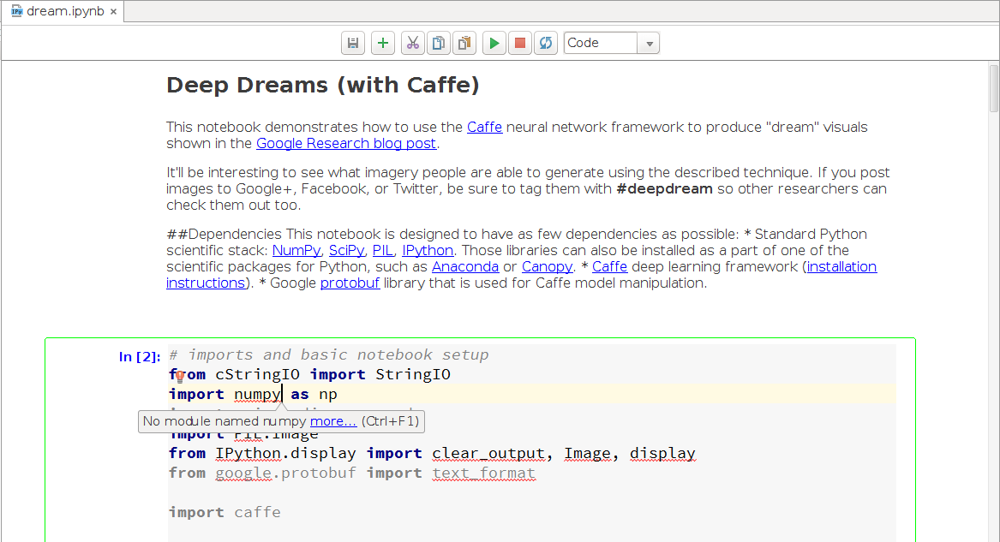
Task: Click the red error bulb in the gutter
Action: pos(180,376)
